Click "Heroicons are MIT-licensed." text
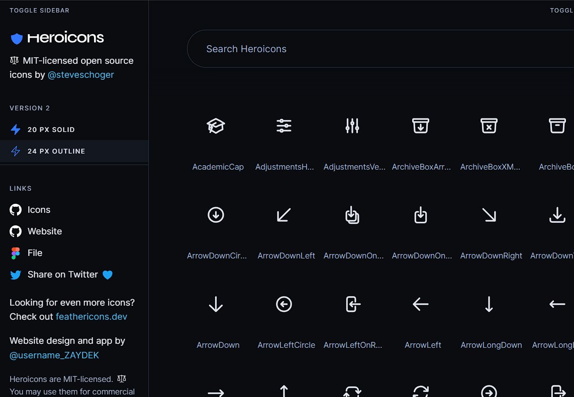 61,379
